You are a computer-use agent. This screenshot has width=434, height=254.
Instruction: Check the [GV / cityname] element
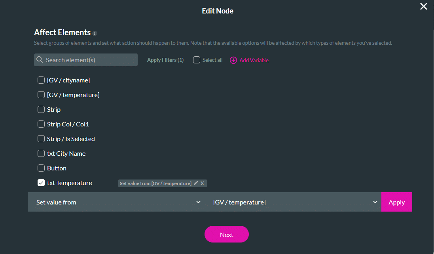(x=41, y=80)
